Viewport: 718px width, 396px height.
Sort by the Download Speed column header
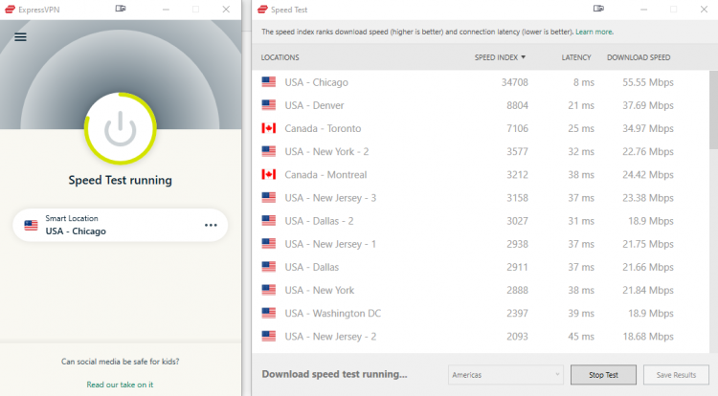(x=639, y=57)
